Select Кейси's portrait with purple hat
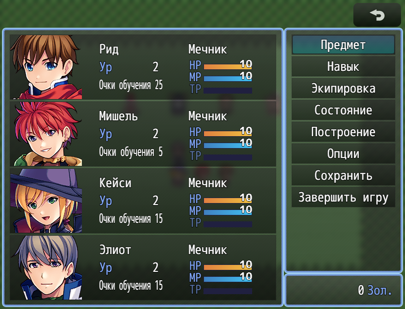 [x=46, y=201]
